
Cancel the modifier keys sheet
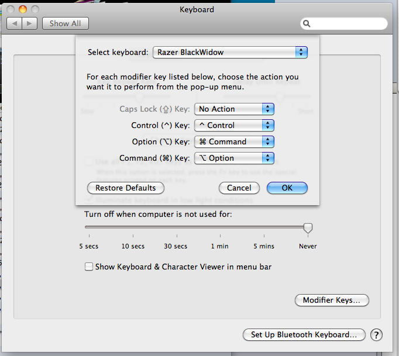click(x=239, y=188)
